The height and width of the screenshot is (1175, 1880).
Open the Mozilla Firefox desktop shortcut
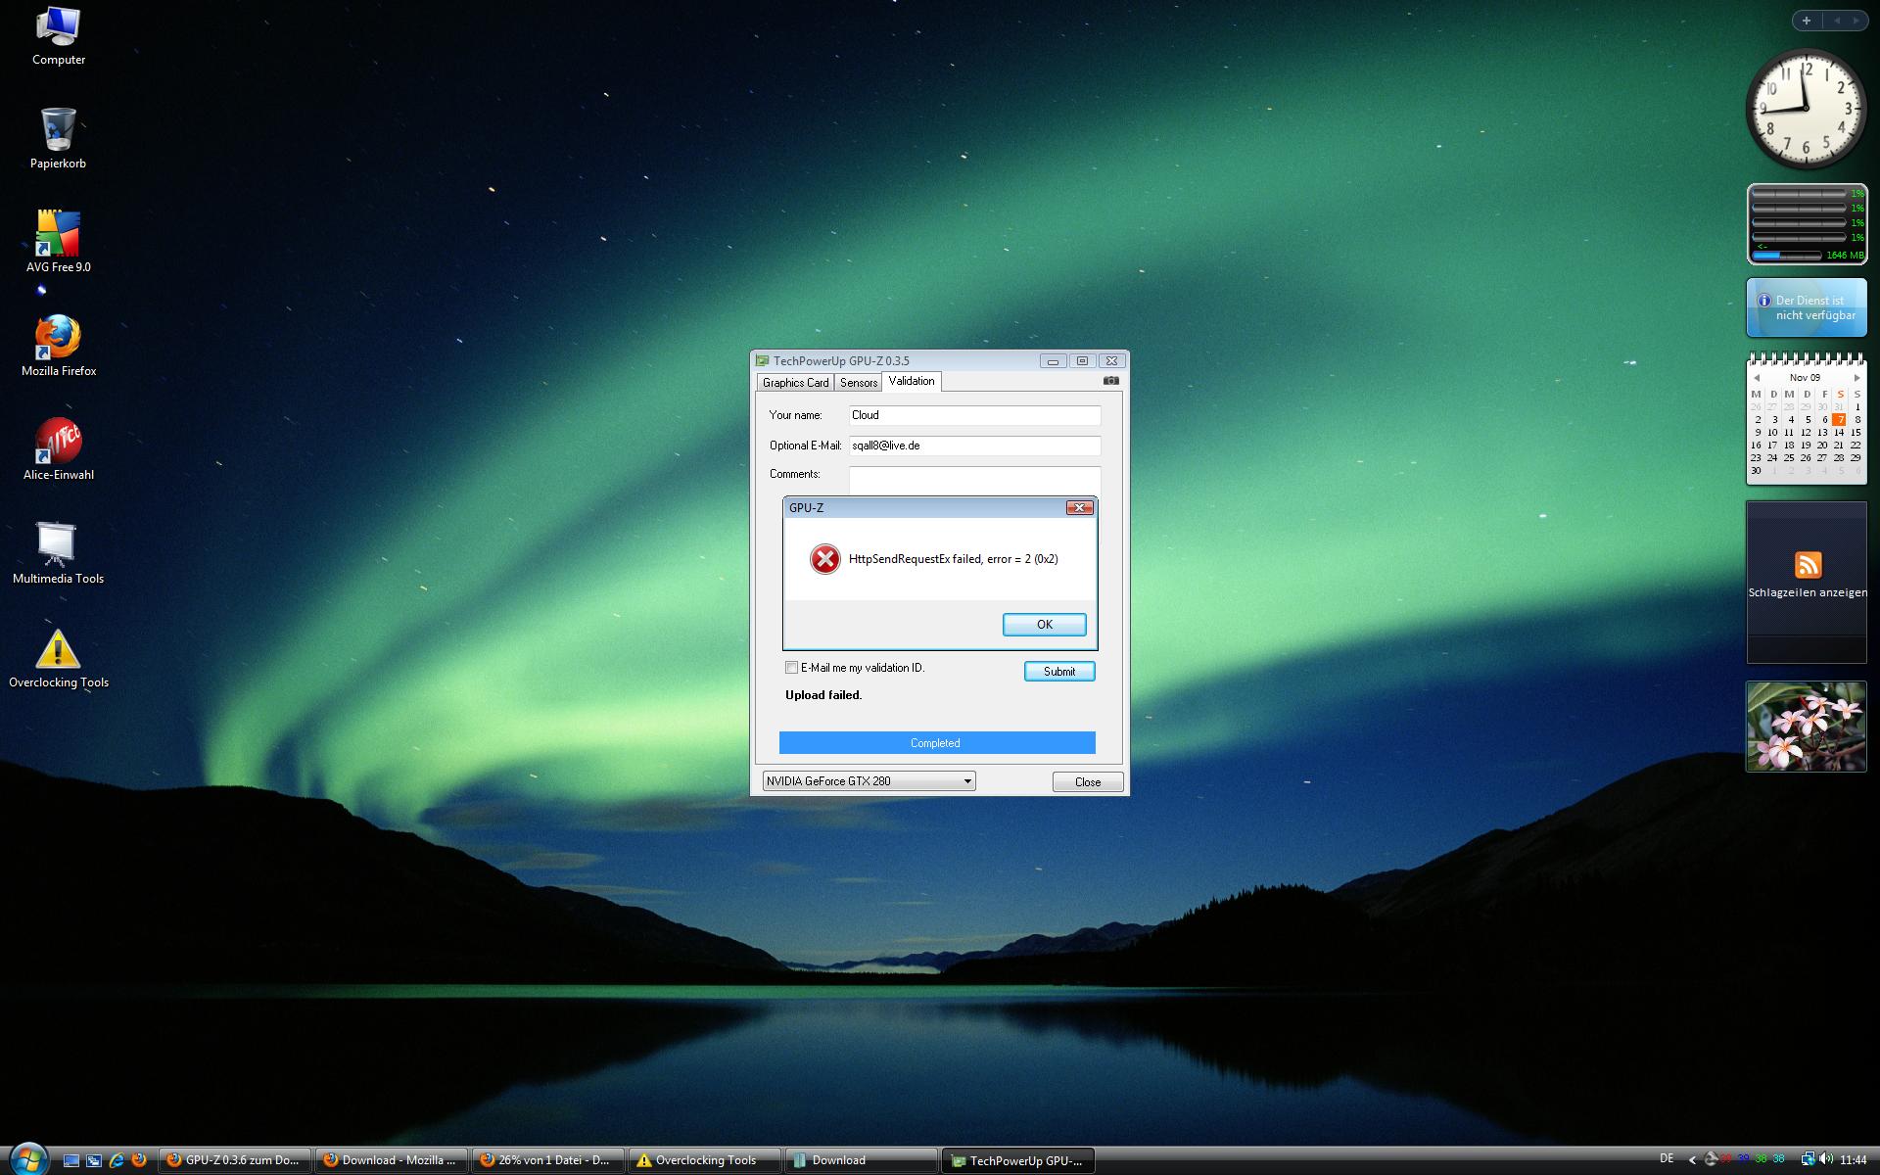point(58,337)
